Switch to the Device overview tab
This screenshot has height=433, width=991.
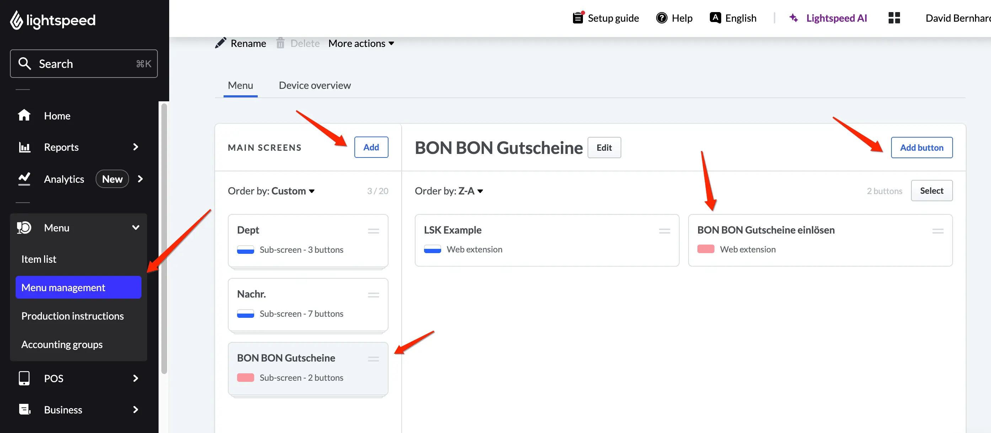pos(315,85)
